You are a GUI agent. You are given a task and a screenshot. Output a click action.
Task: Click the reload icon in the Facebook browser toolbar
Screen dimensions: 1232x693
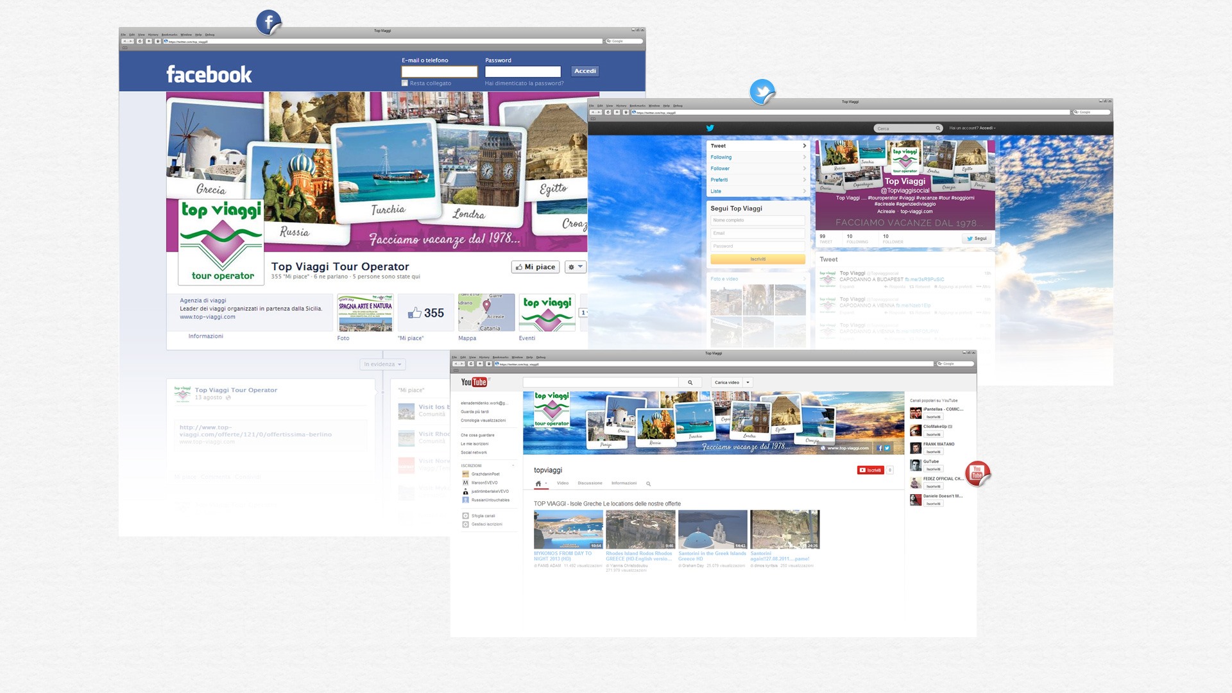point(140,41)
